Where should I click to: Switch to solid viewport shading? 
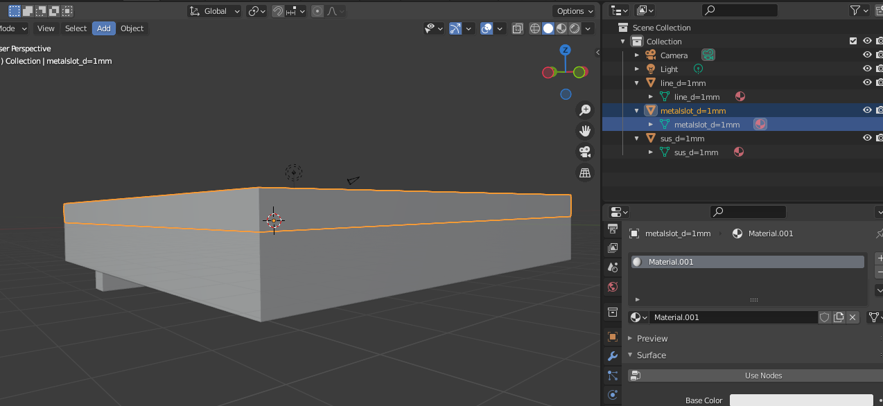(x=548, y=28)
